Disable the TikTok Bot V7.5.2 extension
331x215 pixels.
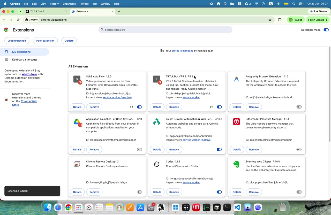point(219,107)
